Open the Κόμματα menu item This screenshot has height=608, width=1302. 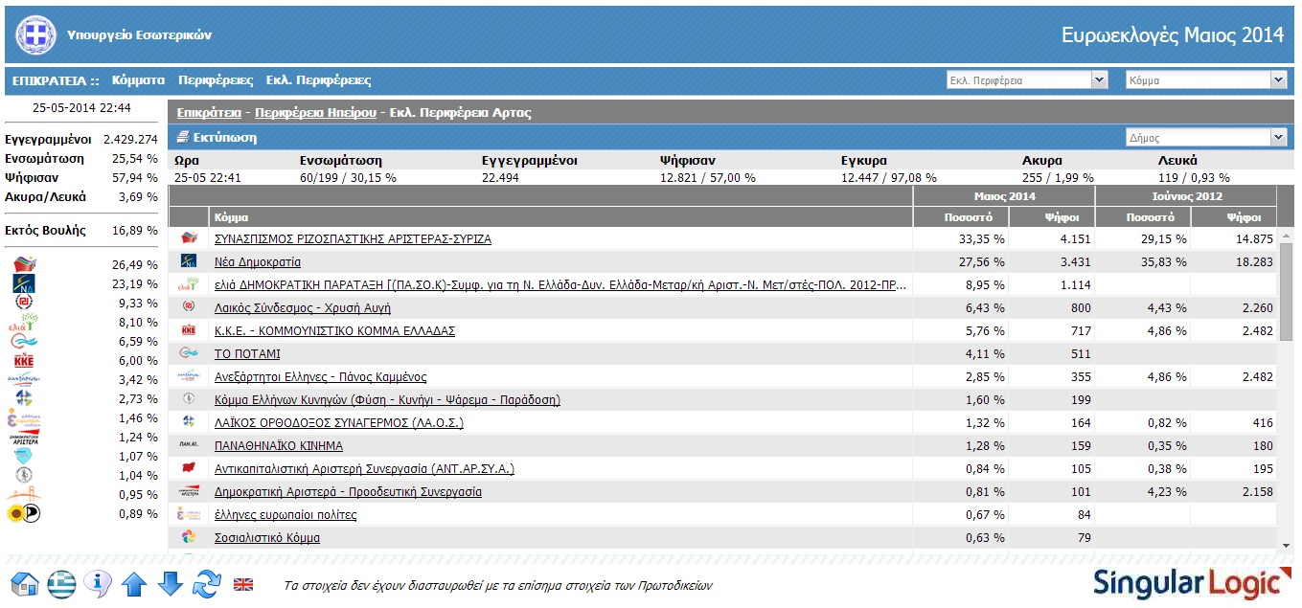pyautogui.click(x=138, y=80)
